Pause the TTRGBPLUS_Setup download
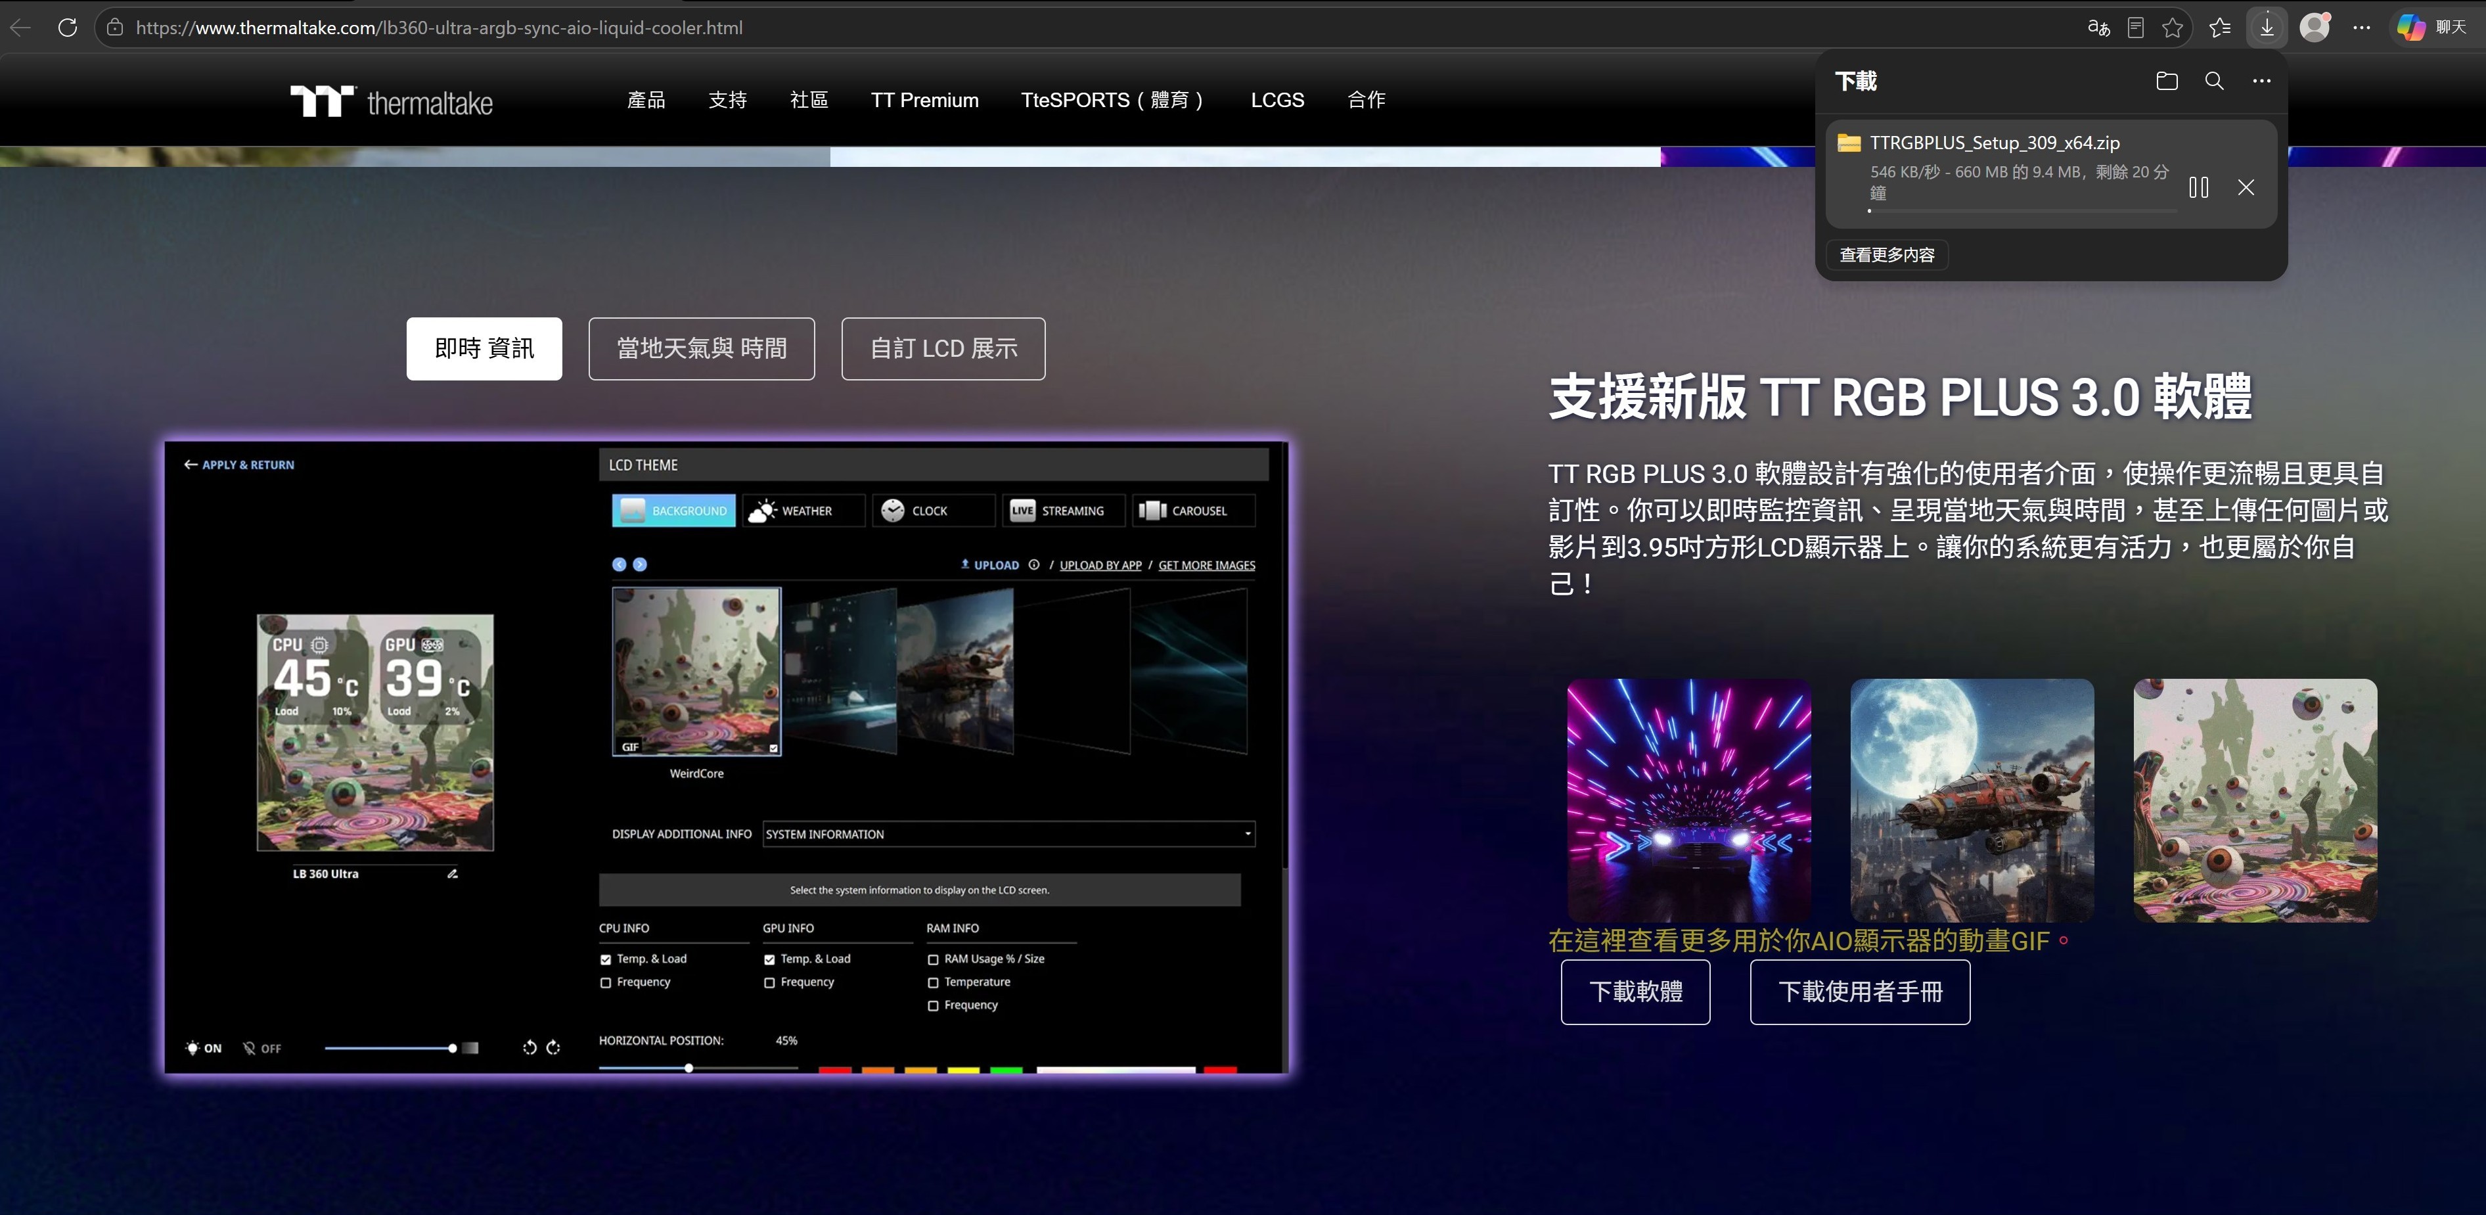The width and height of the screenshot is (2486, 1215). point(2198,187)
